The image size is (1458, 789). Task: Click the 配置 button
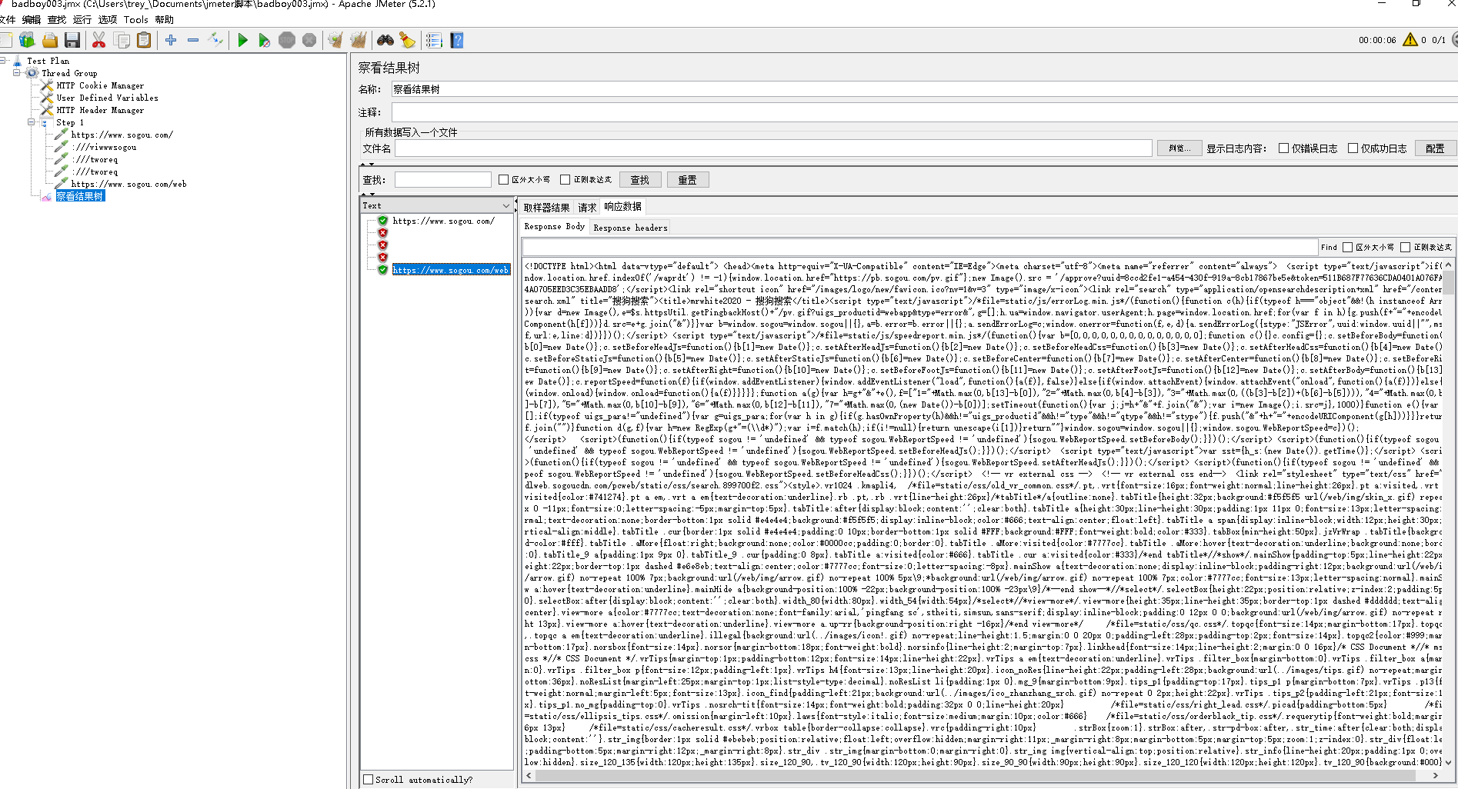click(1435, 148)
